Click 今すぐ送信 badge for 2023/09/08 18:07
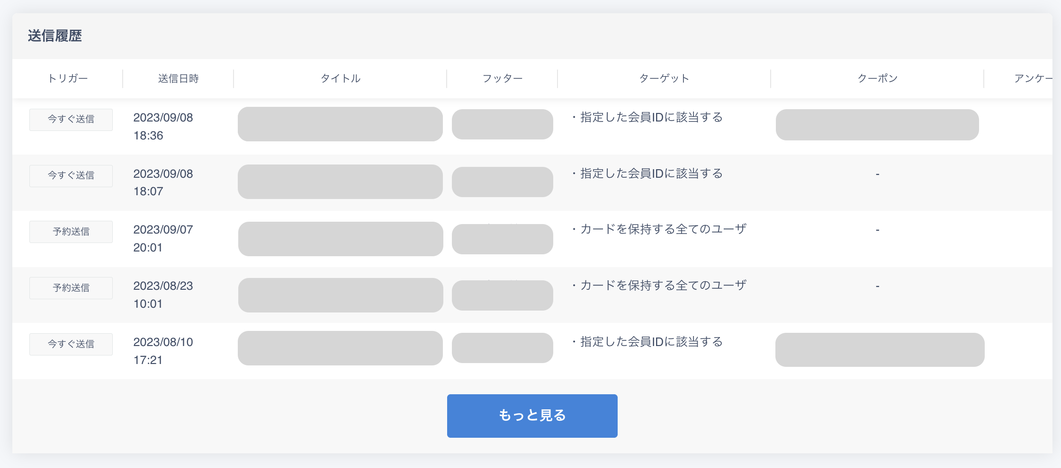1061x468 pixels. coord(71,176)
